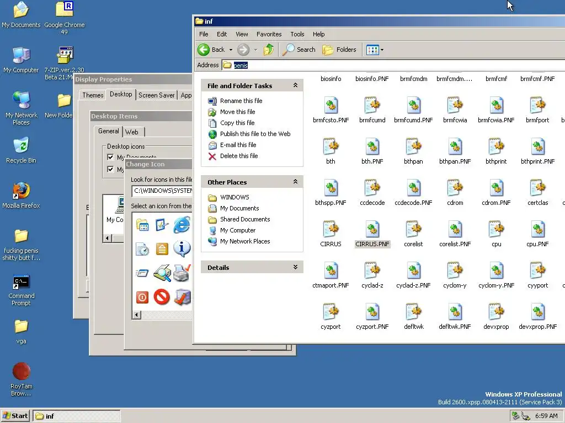Select the General tab in Desktop Items
This screenshot has height=423, width=565.
point(109,131)
